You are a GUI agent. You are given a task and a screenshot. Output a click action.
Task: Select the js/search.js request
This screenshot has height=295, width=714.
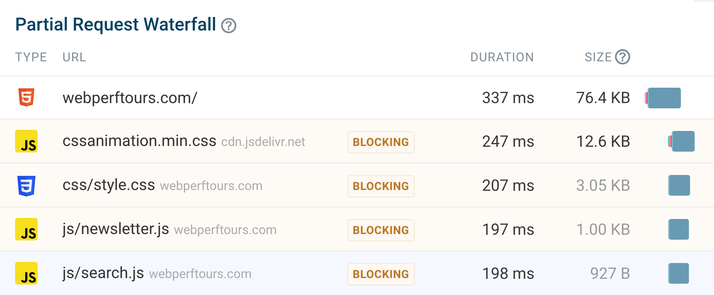pos(103,273)
